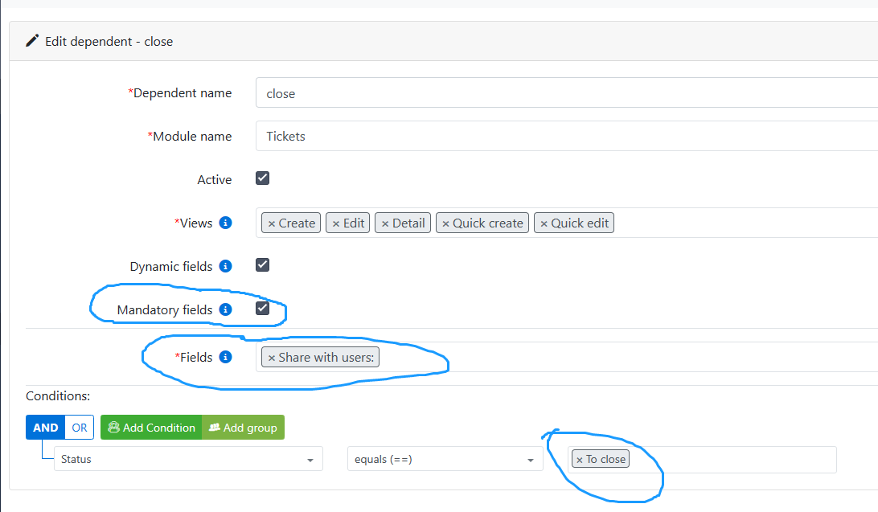878x512 pixels.
Task: Select the AND condition logic tab
Action: [45, 427]
